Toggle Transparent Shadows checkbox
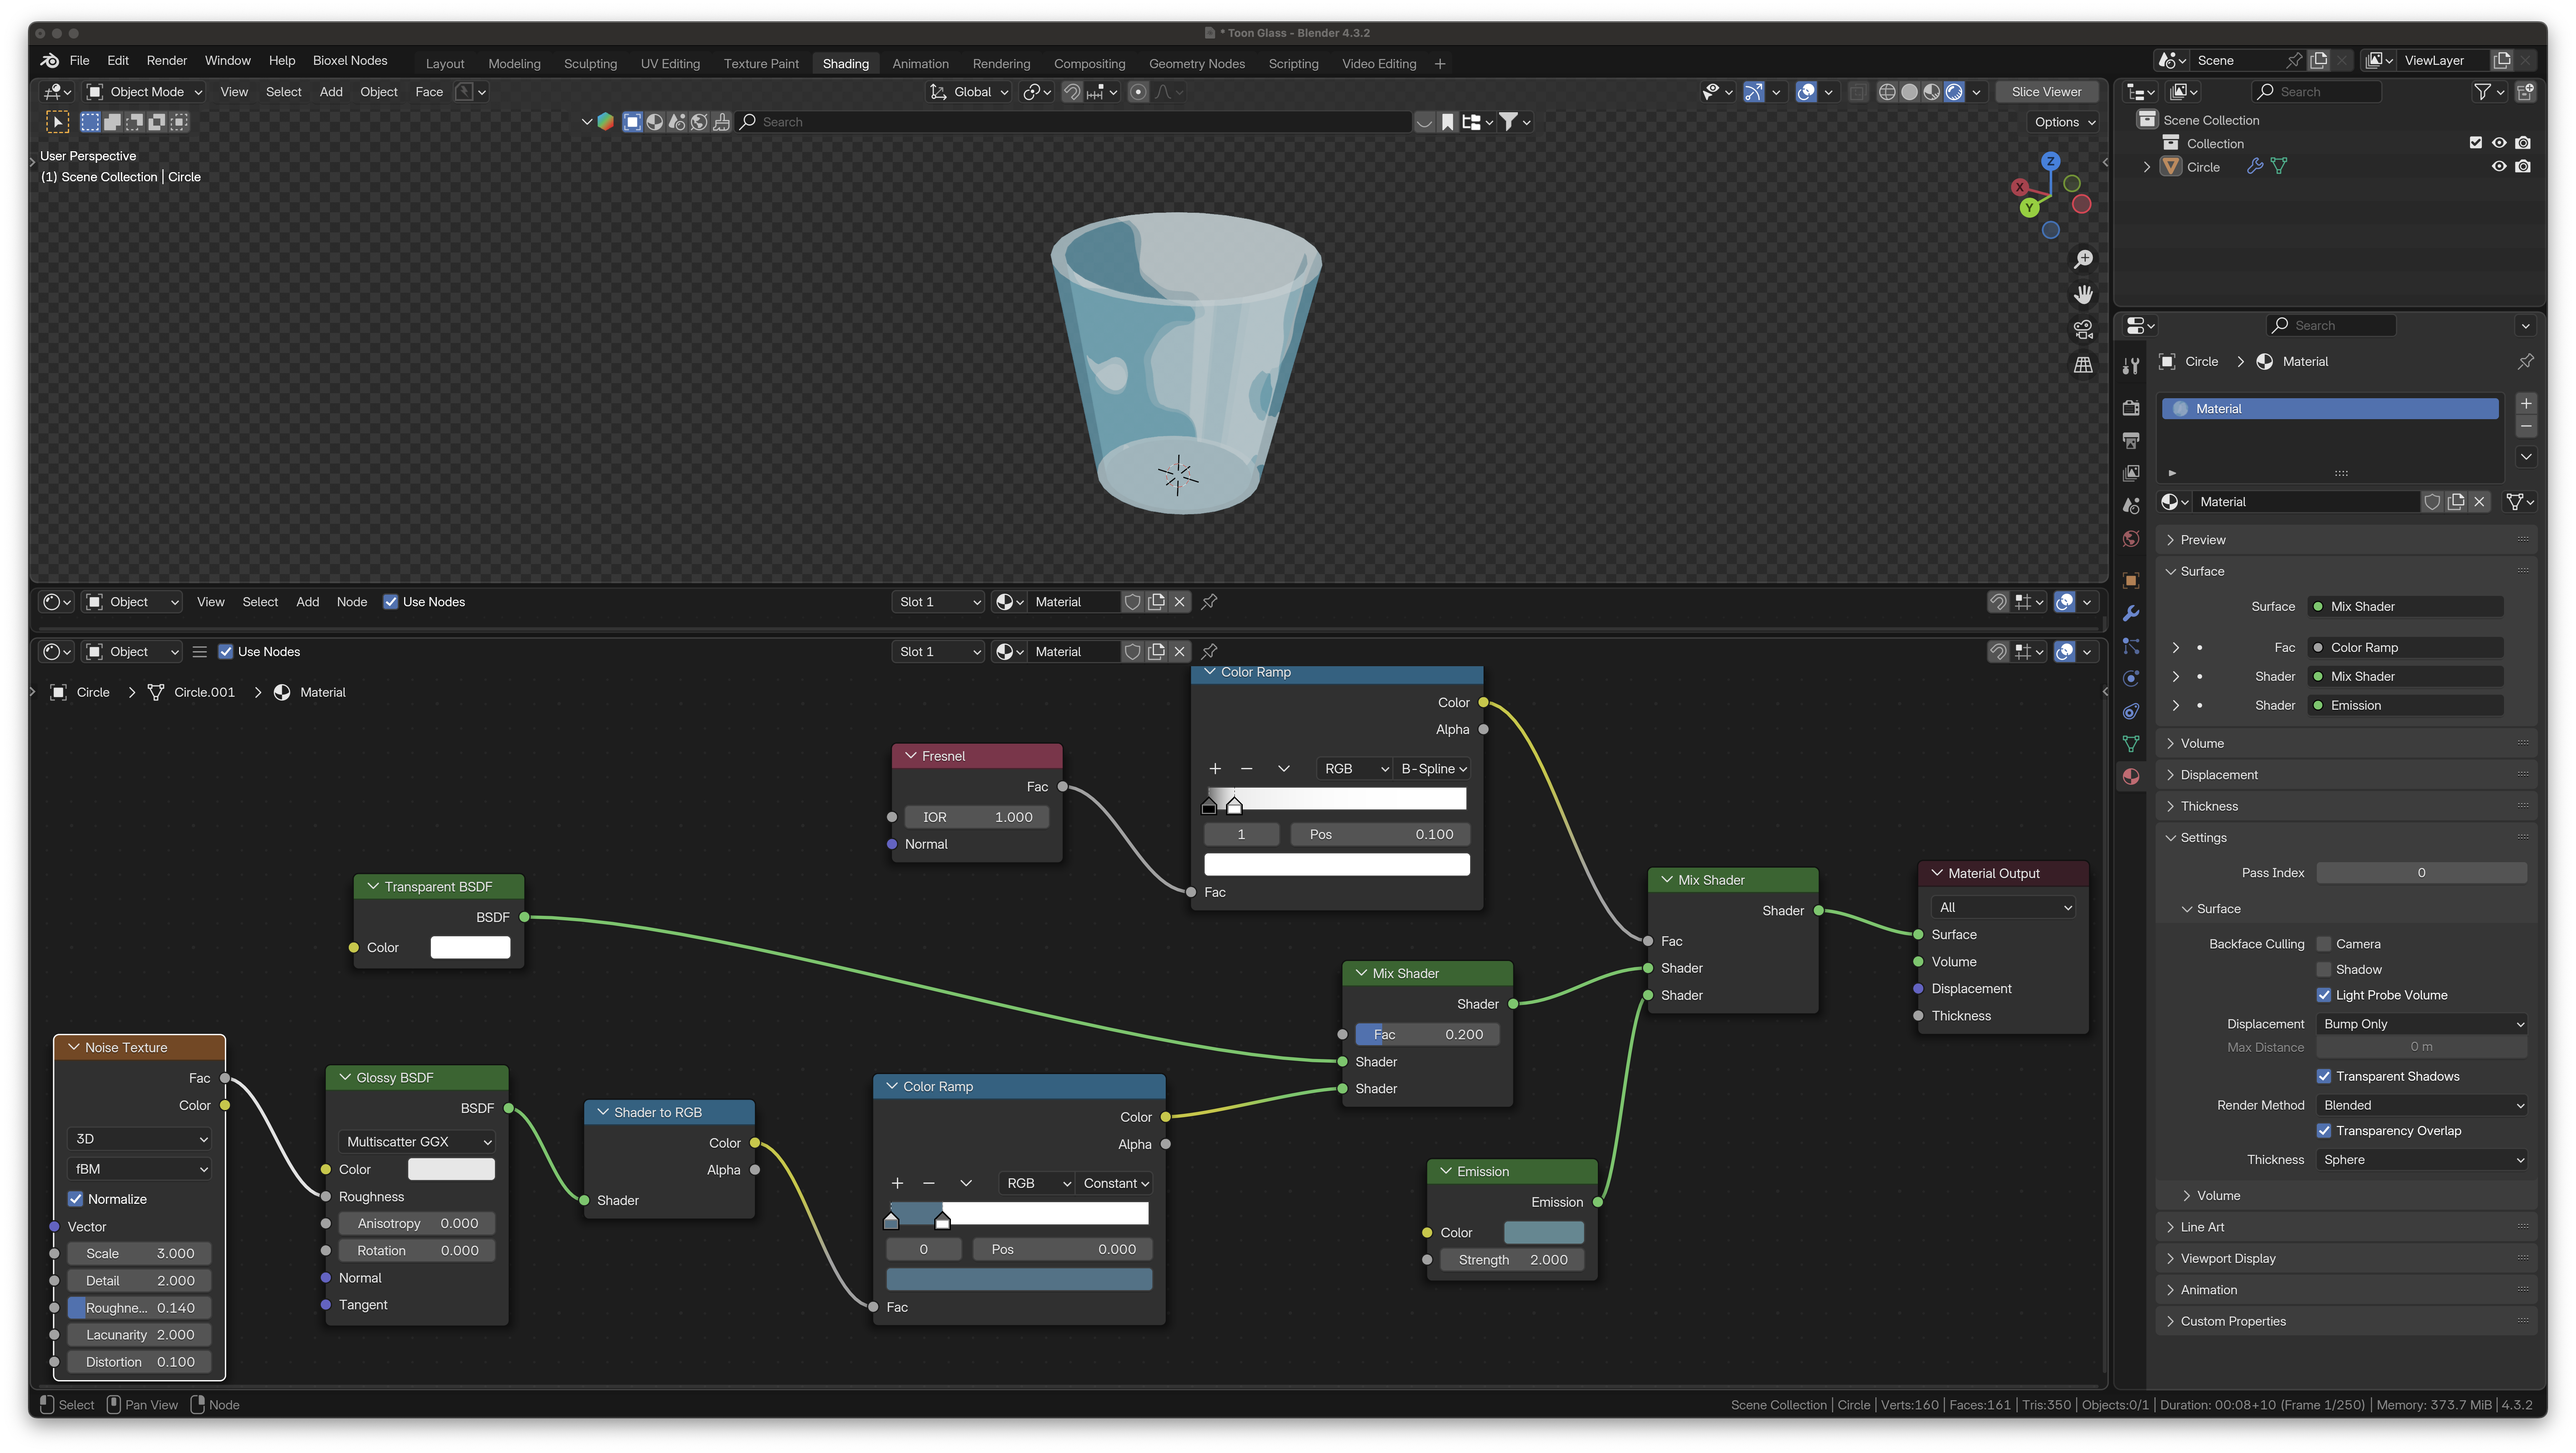2576x1453 pixels. tap(2324, 1077)
